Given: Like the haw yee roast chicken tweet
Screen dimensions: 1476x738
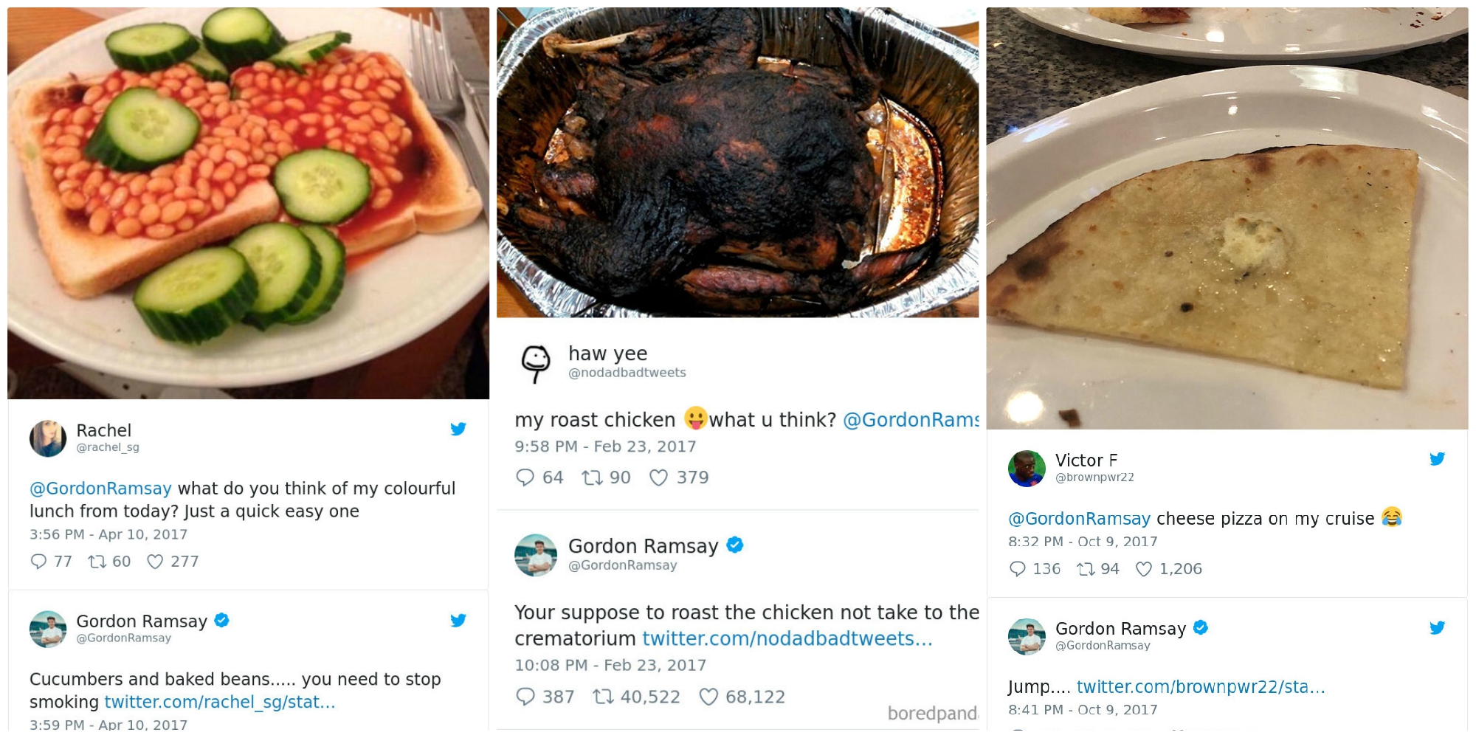Looking at the screenshot, I should [x=658, y=477].
